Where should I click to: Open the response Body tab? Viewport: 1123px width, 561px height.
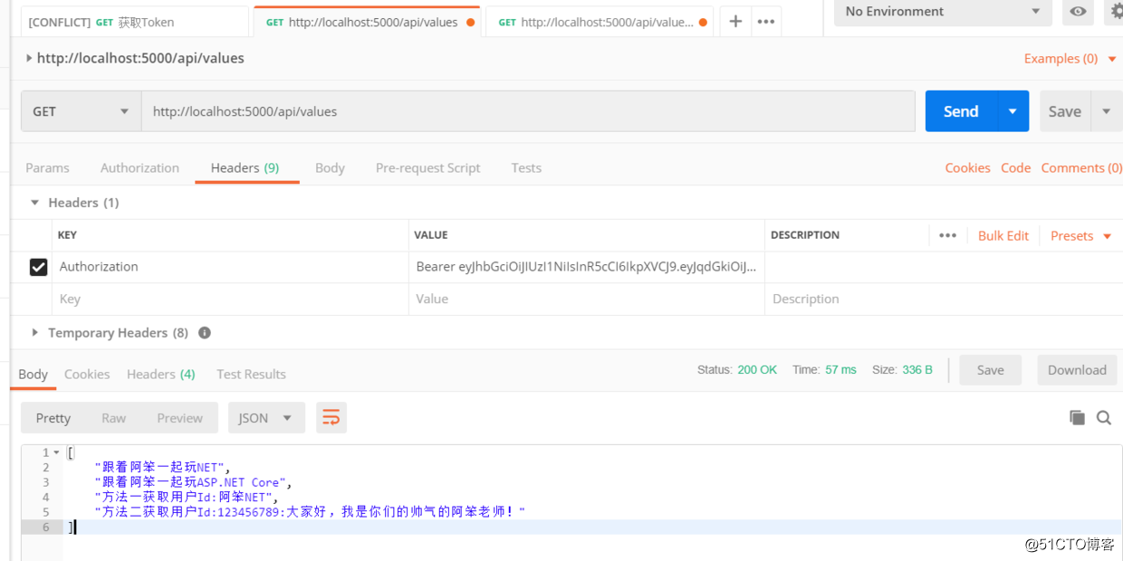[33, 374]
